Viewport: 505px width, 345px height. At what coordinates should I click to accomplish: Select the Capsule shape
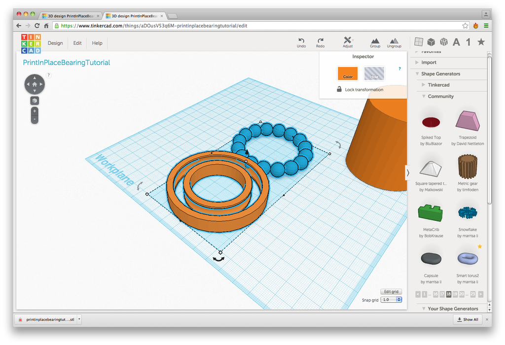pos(431,259)
